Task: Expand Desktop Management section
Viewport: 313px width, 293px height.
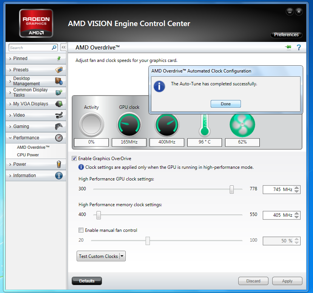Action: pyautogui.click(x=10, y=81)
